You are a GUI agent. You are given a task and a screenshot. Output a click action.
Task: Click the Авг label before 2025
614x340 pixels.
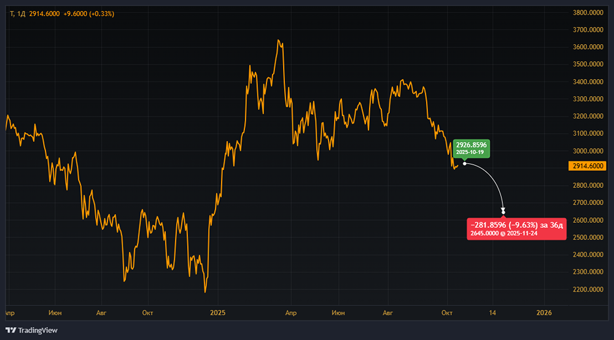pyautogui.click(x=101, y=312)
